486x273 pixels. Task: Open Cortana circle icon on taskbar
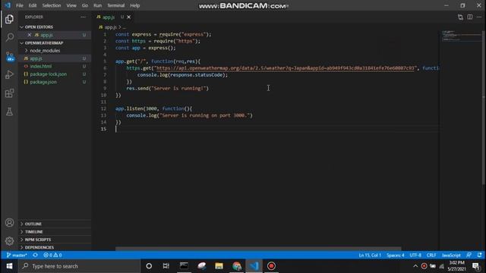(x=149, y=266)
